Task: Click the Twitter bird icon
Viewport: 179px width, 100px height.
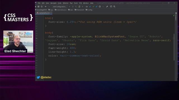Action: click(38, 77)
